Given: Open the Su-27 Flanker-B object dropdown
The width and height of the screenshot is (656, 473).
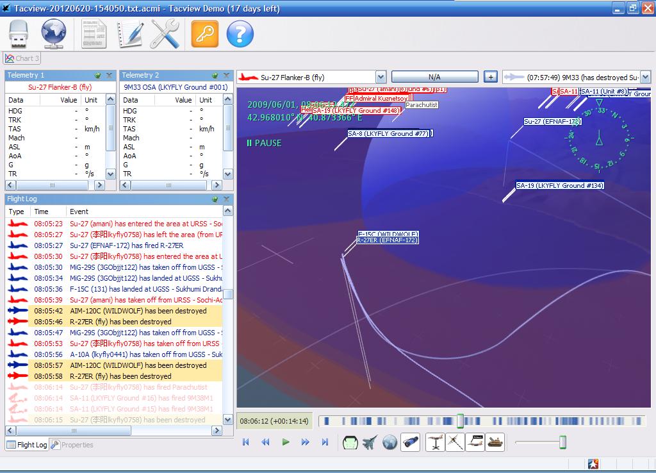Looking at the screenshot, I should pyautogui.click(x=381, y=77).
